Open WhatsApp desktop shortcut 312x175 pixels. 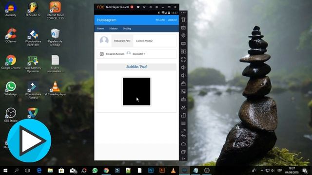(x=11, y=88)
